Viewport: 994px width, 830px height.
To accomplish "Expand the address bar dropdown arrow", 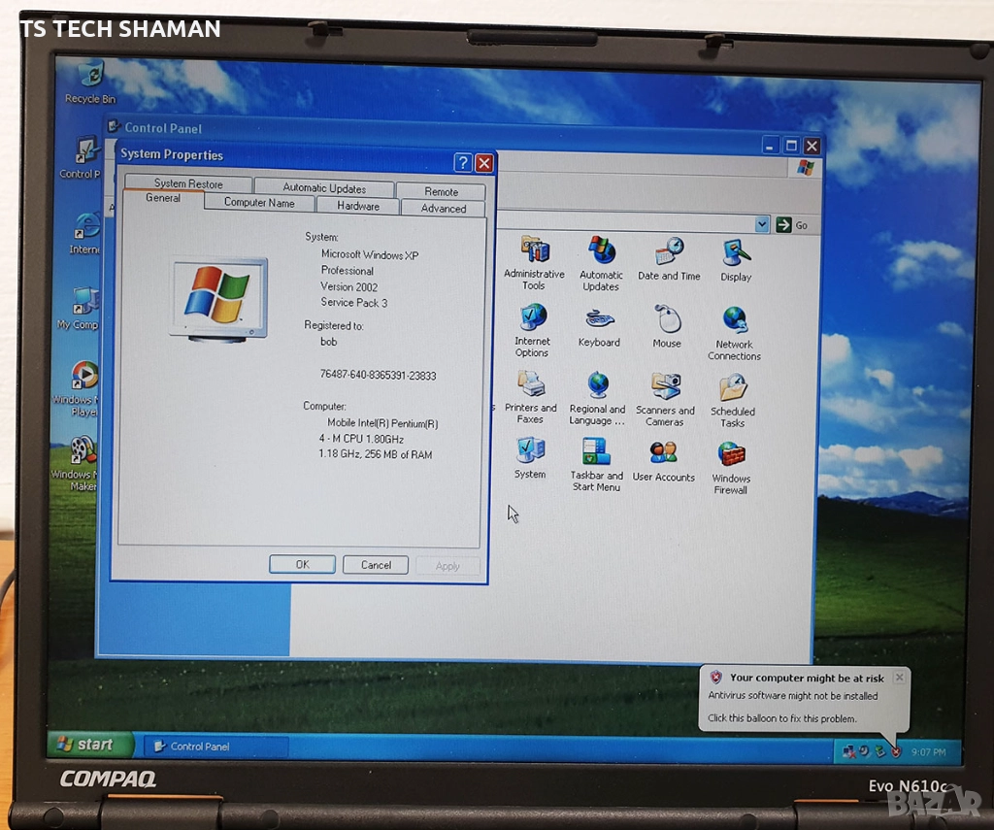I will (x=762, y=224).
